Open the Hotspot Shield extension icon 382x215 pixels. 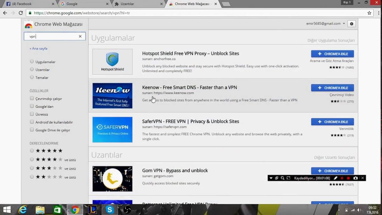point(113,62)
